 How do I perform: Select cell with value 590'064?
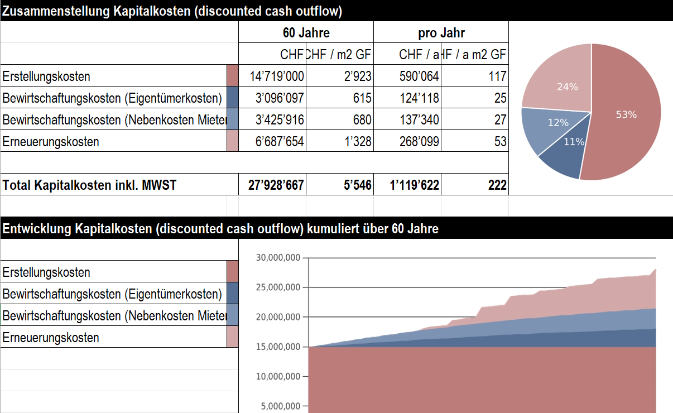tap(407, 75)
